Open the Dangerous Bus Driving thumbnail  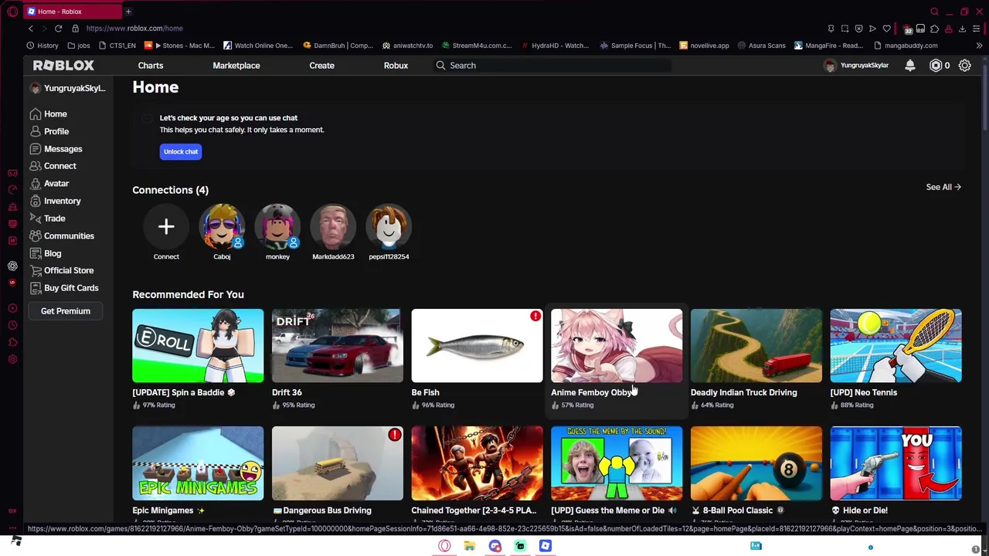(x=337, y=463)
